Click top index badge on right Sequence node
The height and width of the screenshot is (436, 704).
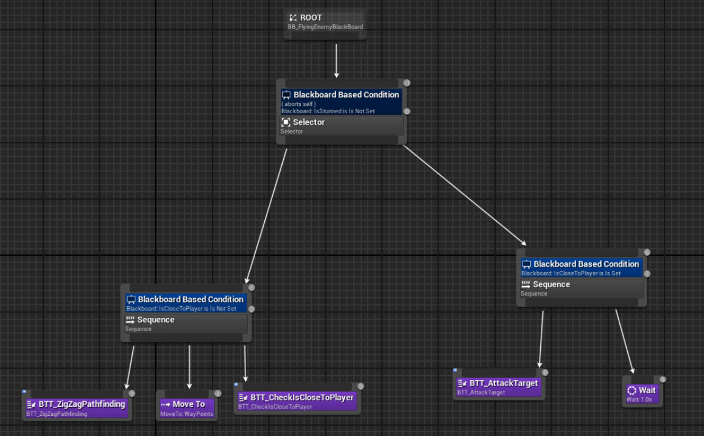pyautogui.click(x=647, y=252)
